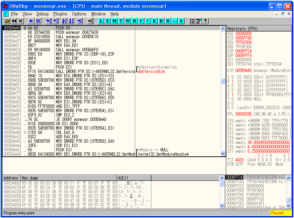The height and width of the screenshot is (218, 294).
Task: Click the yellow Paused status indicator
Action: coord(281,213)
